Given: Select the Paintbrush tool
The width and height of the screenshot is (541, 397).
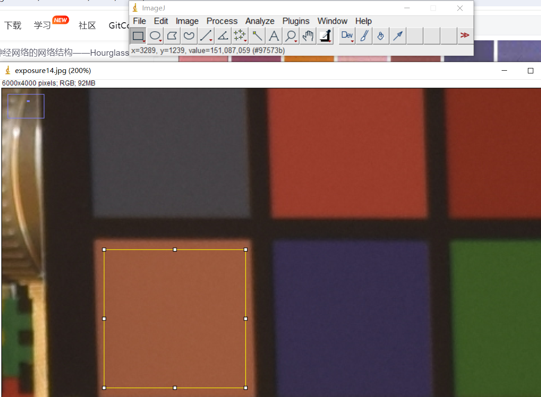Looking at the screenshot, I should pos(364,36).
